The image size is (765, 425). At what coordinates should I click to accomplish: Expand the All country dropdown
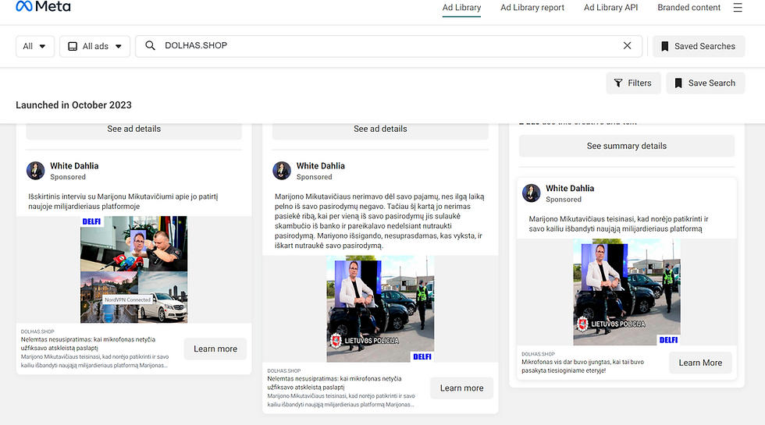click(35, 46)
